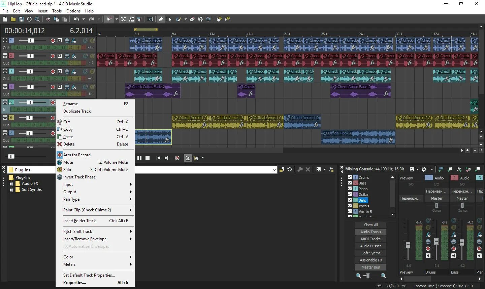Viewport: 485px width, 289px height.
Task: Toggle the Assignable FX view button
Action: tap(371, 260)
